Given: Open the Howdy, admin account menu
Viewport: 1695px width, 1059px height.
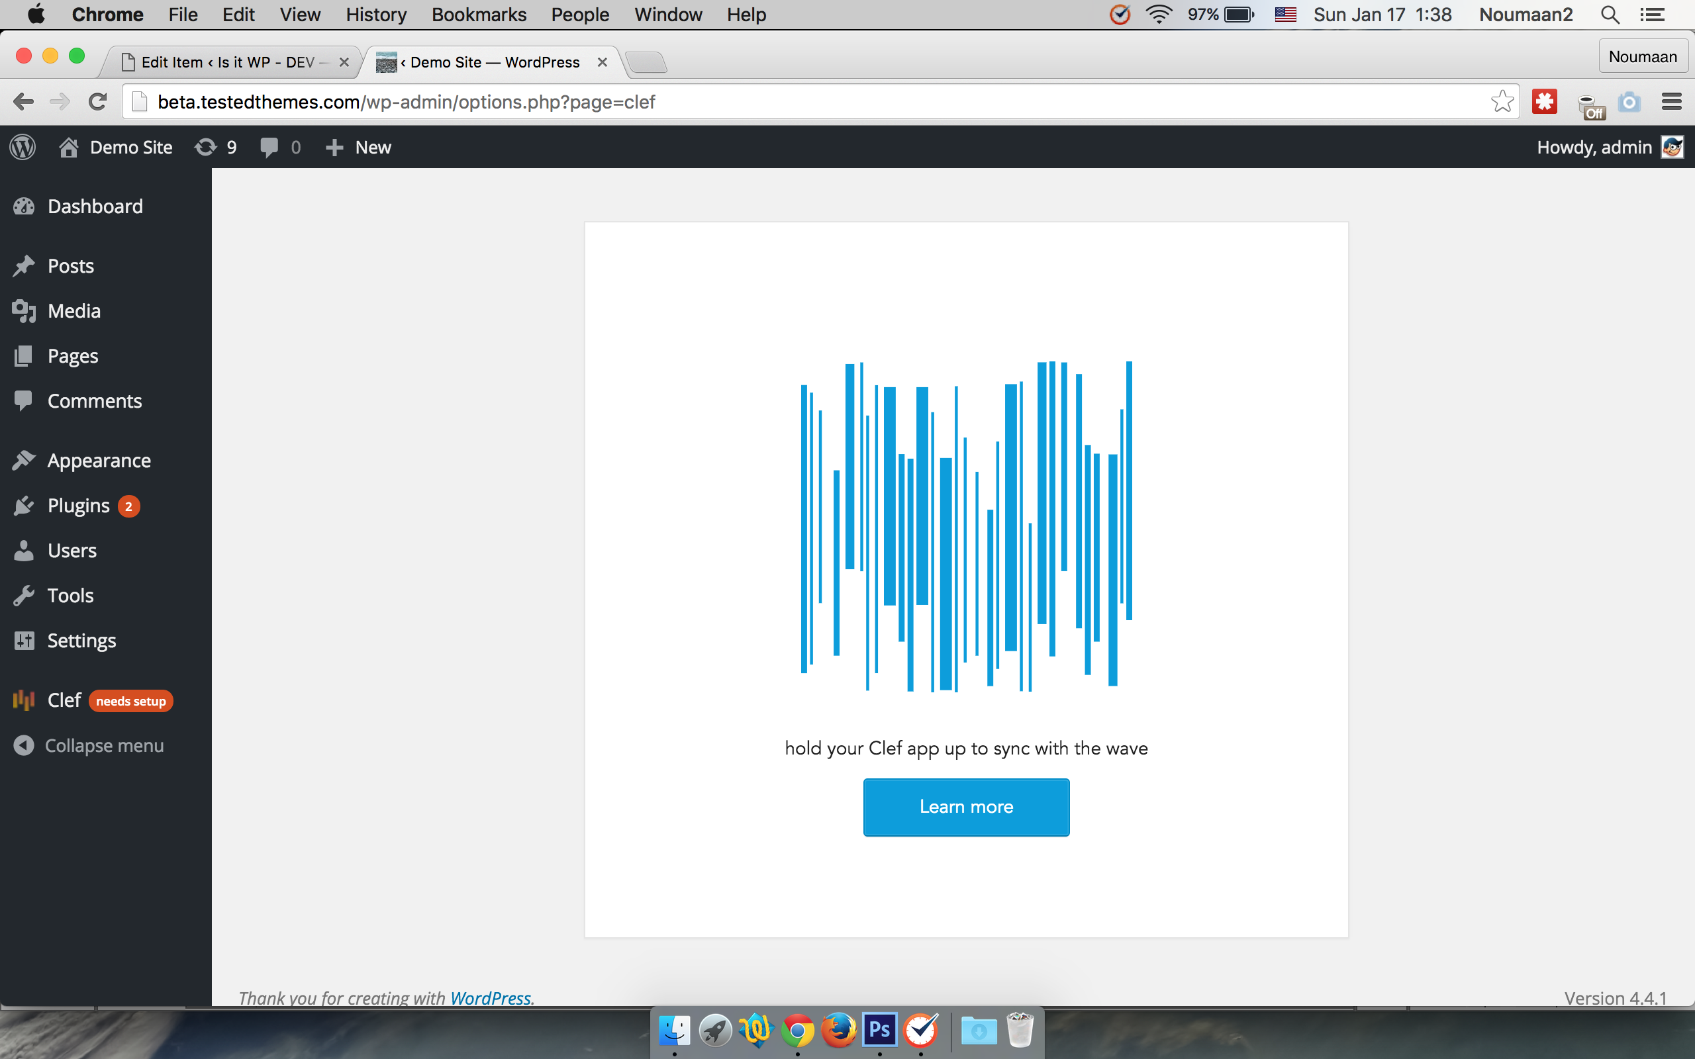Looking at the screenshot, I should point(1610,147).
